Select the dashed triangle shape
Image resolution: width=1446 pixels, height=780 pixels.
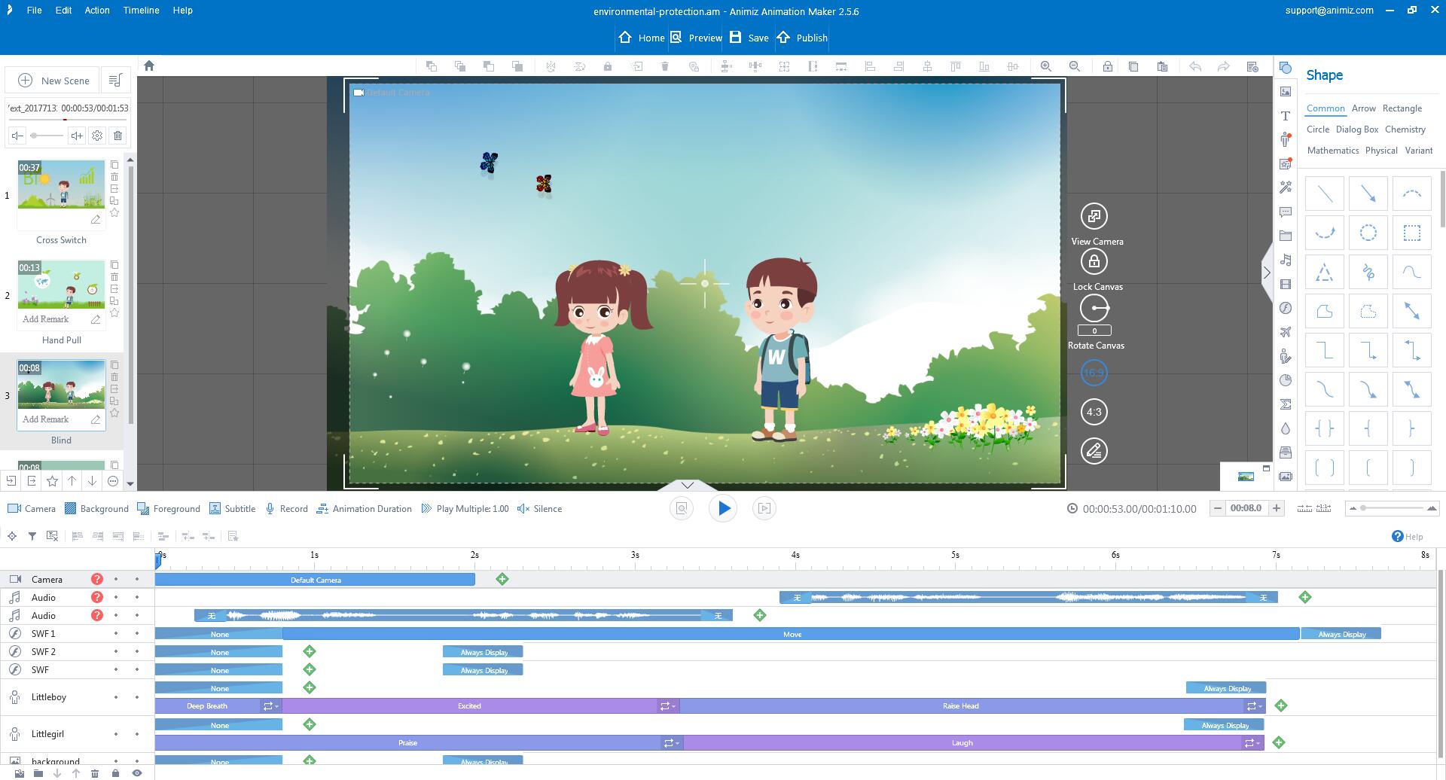[1325, 273]
